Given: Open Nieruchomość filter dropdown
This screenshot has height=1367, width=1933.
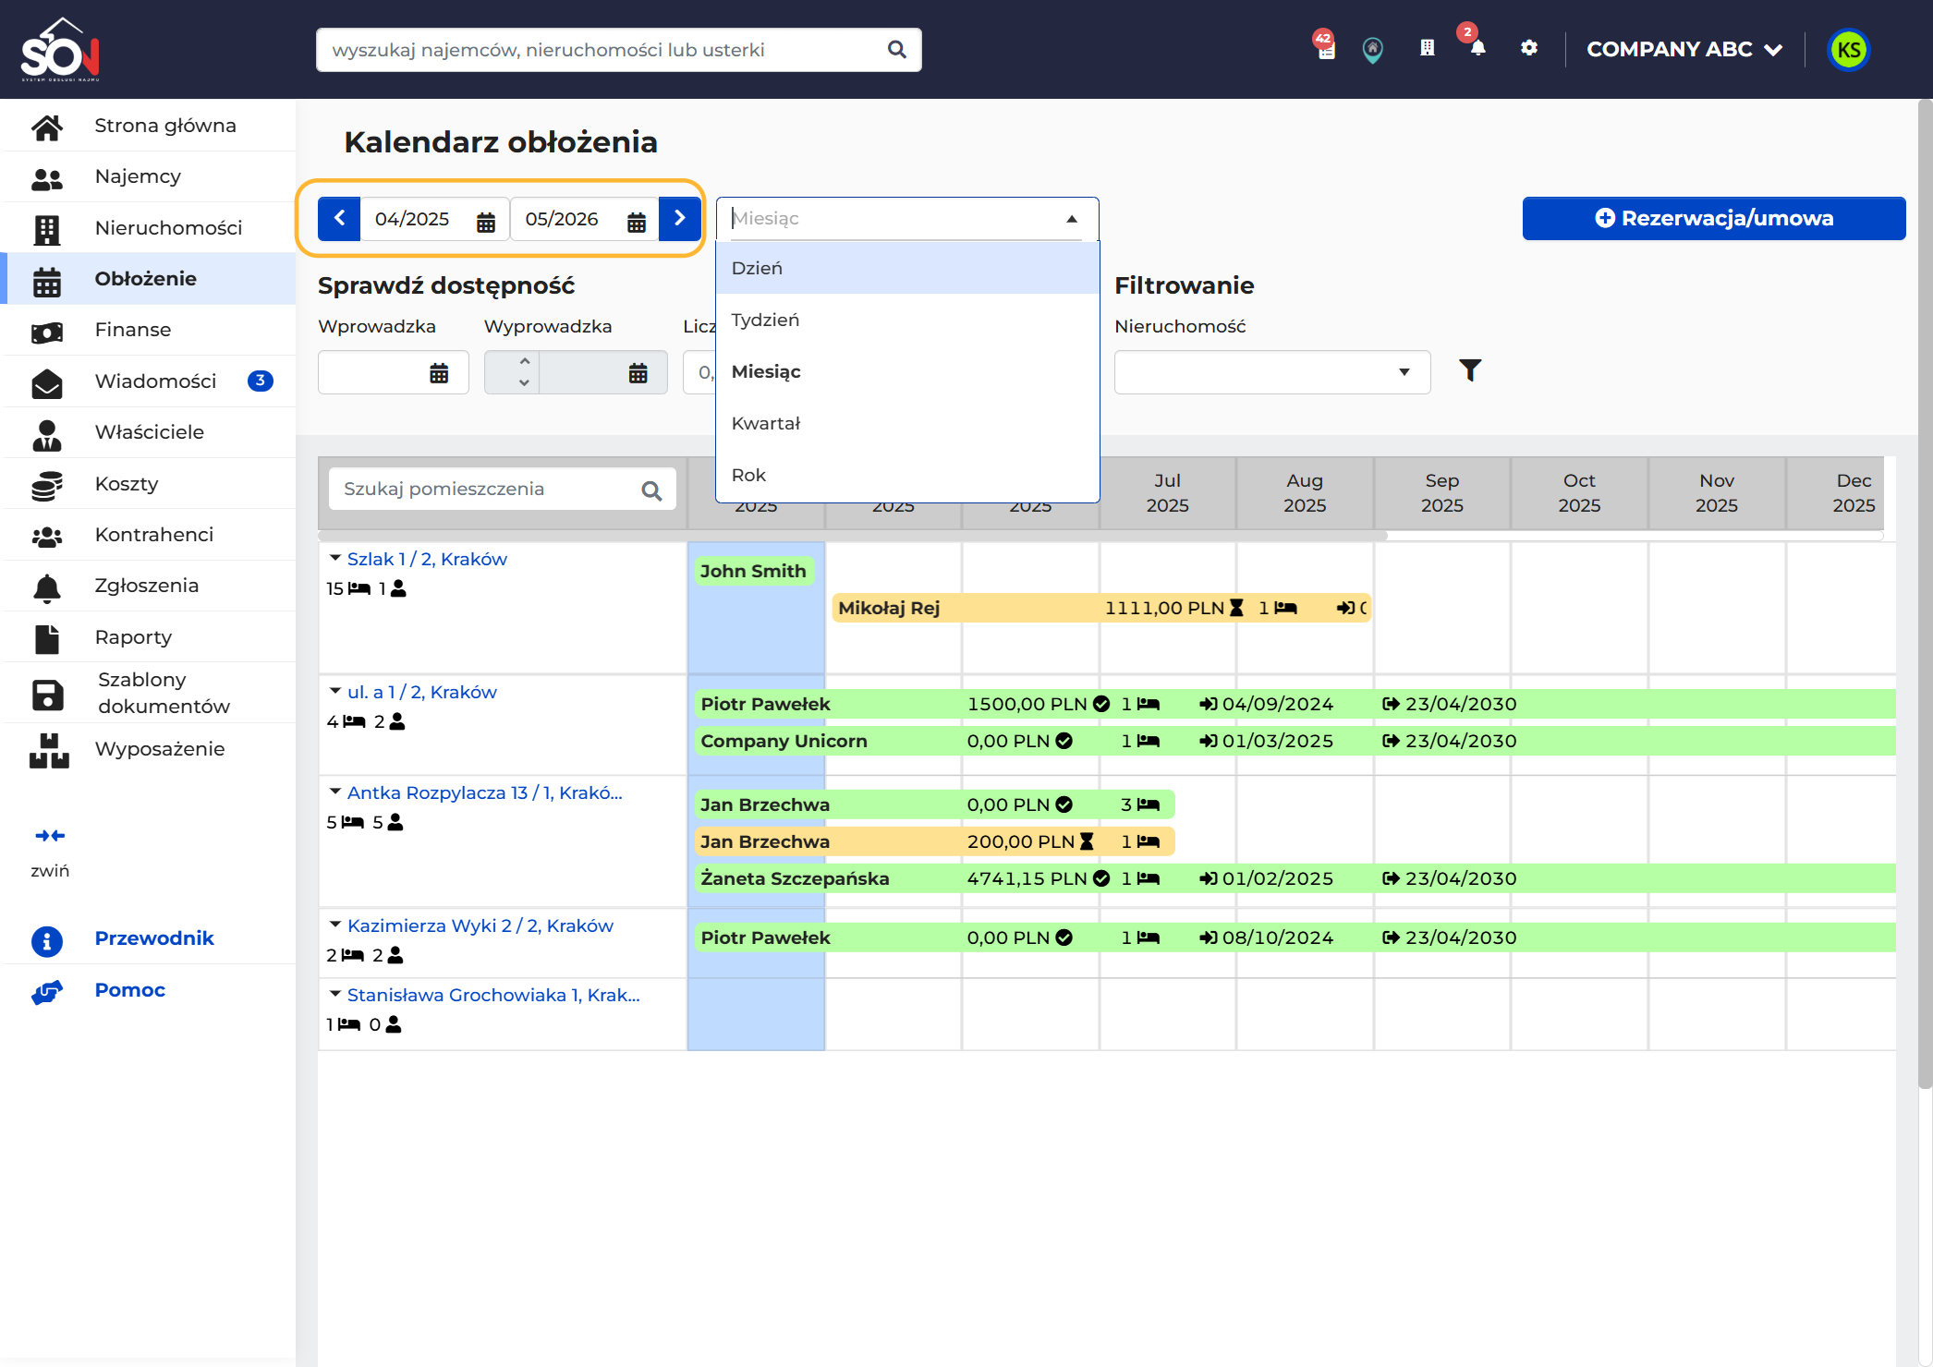Looking at the screenshot, I should click(x=1272, y=372).
